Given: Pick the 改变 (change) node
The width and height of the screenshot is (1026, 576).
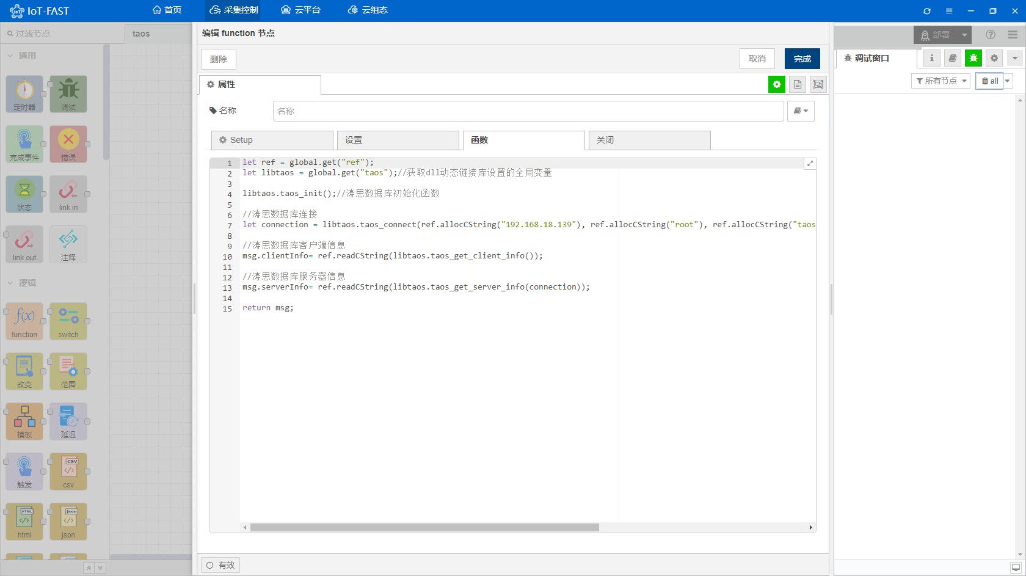Looking at the screenshot, I should (24, 371).
